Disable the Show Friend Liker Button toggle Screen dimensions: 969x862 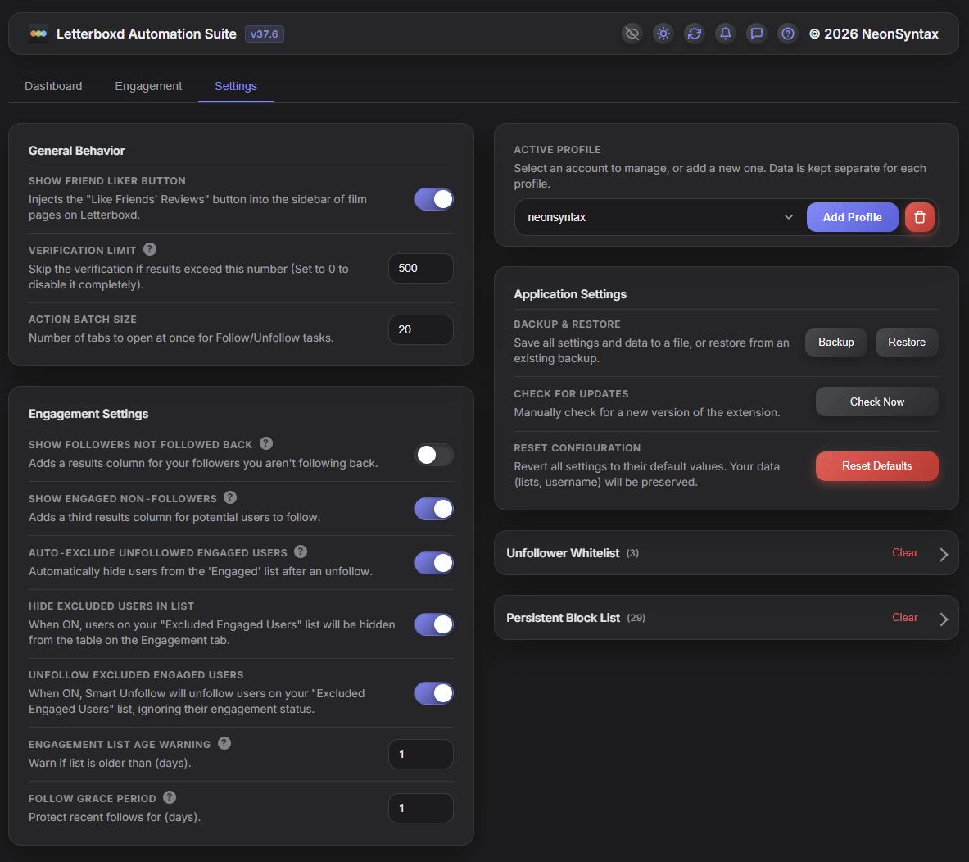tap(434, 199)
